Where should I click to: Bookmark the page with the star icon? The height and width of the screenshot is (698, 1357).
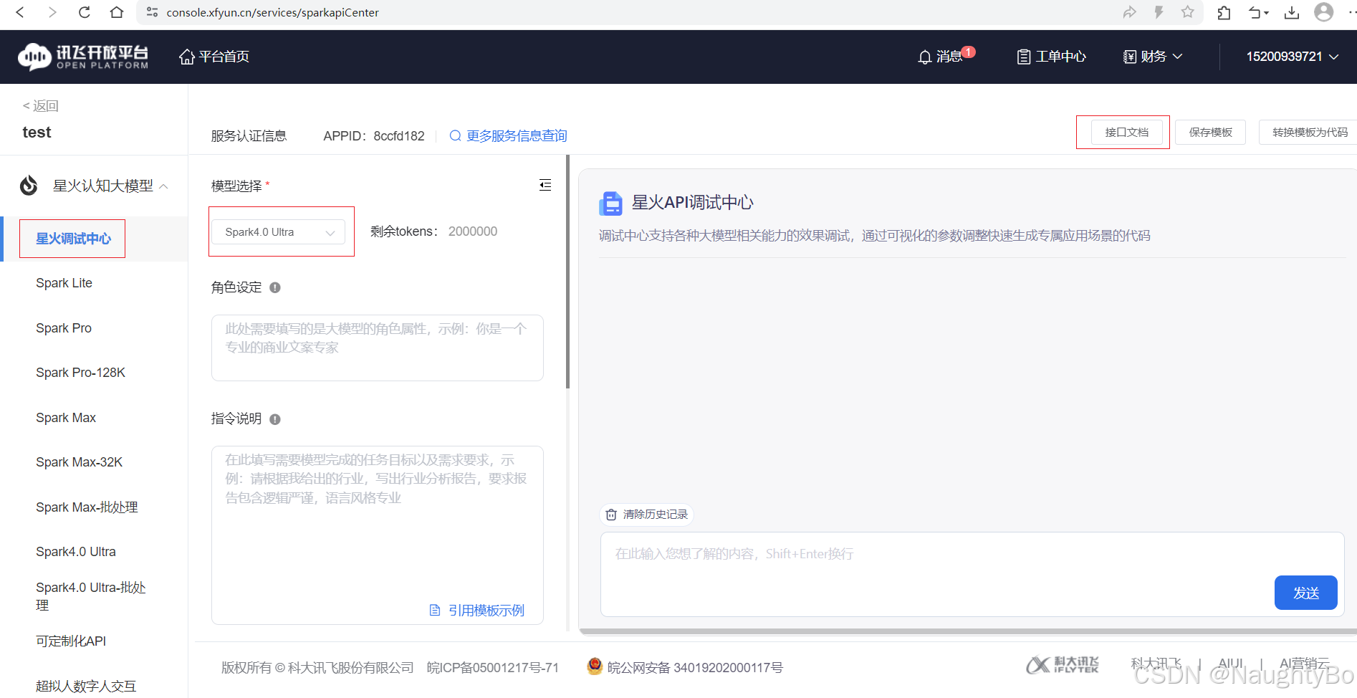(x=1188, y=12)
